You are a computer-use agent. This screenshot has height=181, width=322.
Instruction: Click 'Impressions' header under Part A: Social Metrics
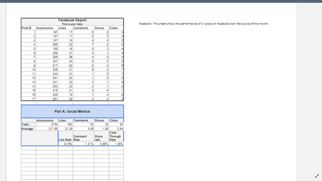pyautogui.click(x=45, y=120)
